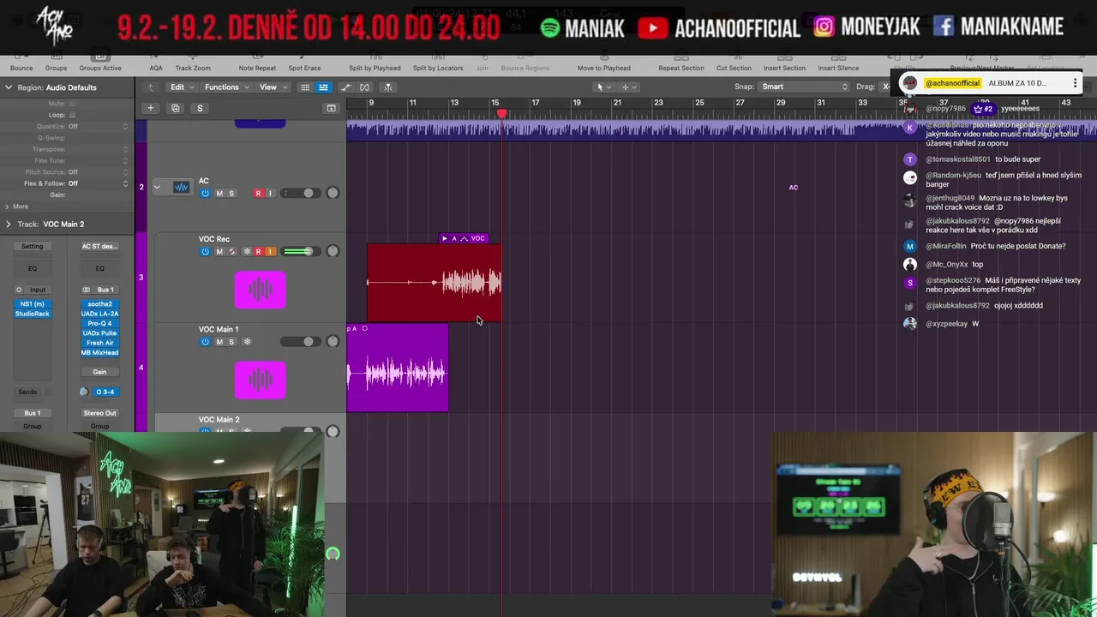This screenshot has width=1097, height=617.
Task: Toggle power on the AC track
Action: point(205,194)
